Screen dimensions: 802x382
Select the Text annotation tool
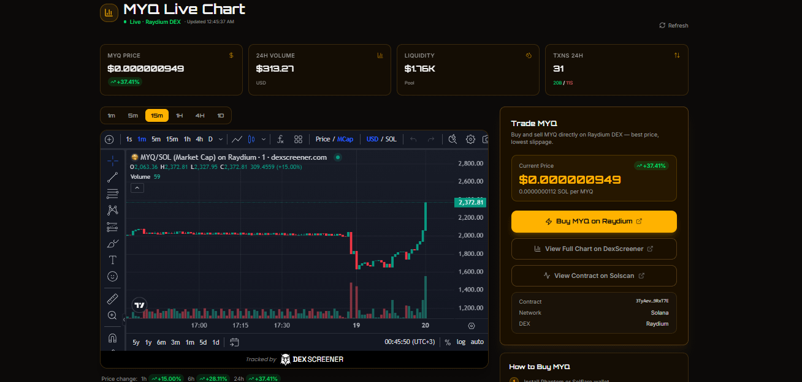[x=113, y=260]
